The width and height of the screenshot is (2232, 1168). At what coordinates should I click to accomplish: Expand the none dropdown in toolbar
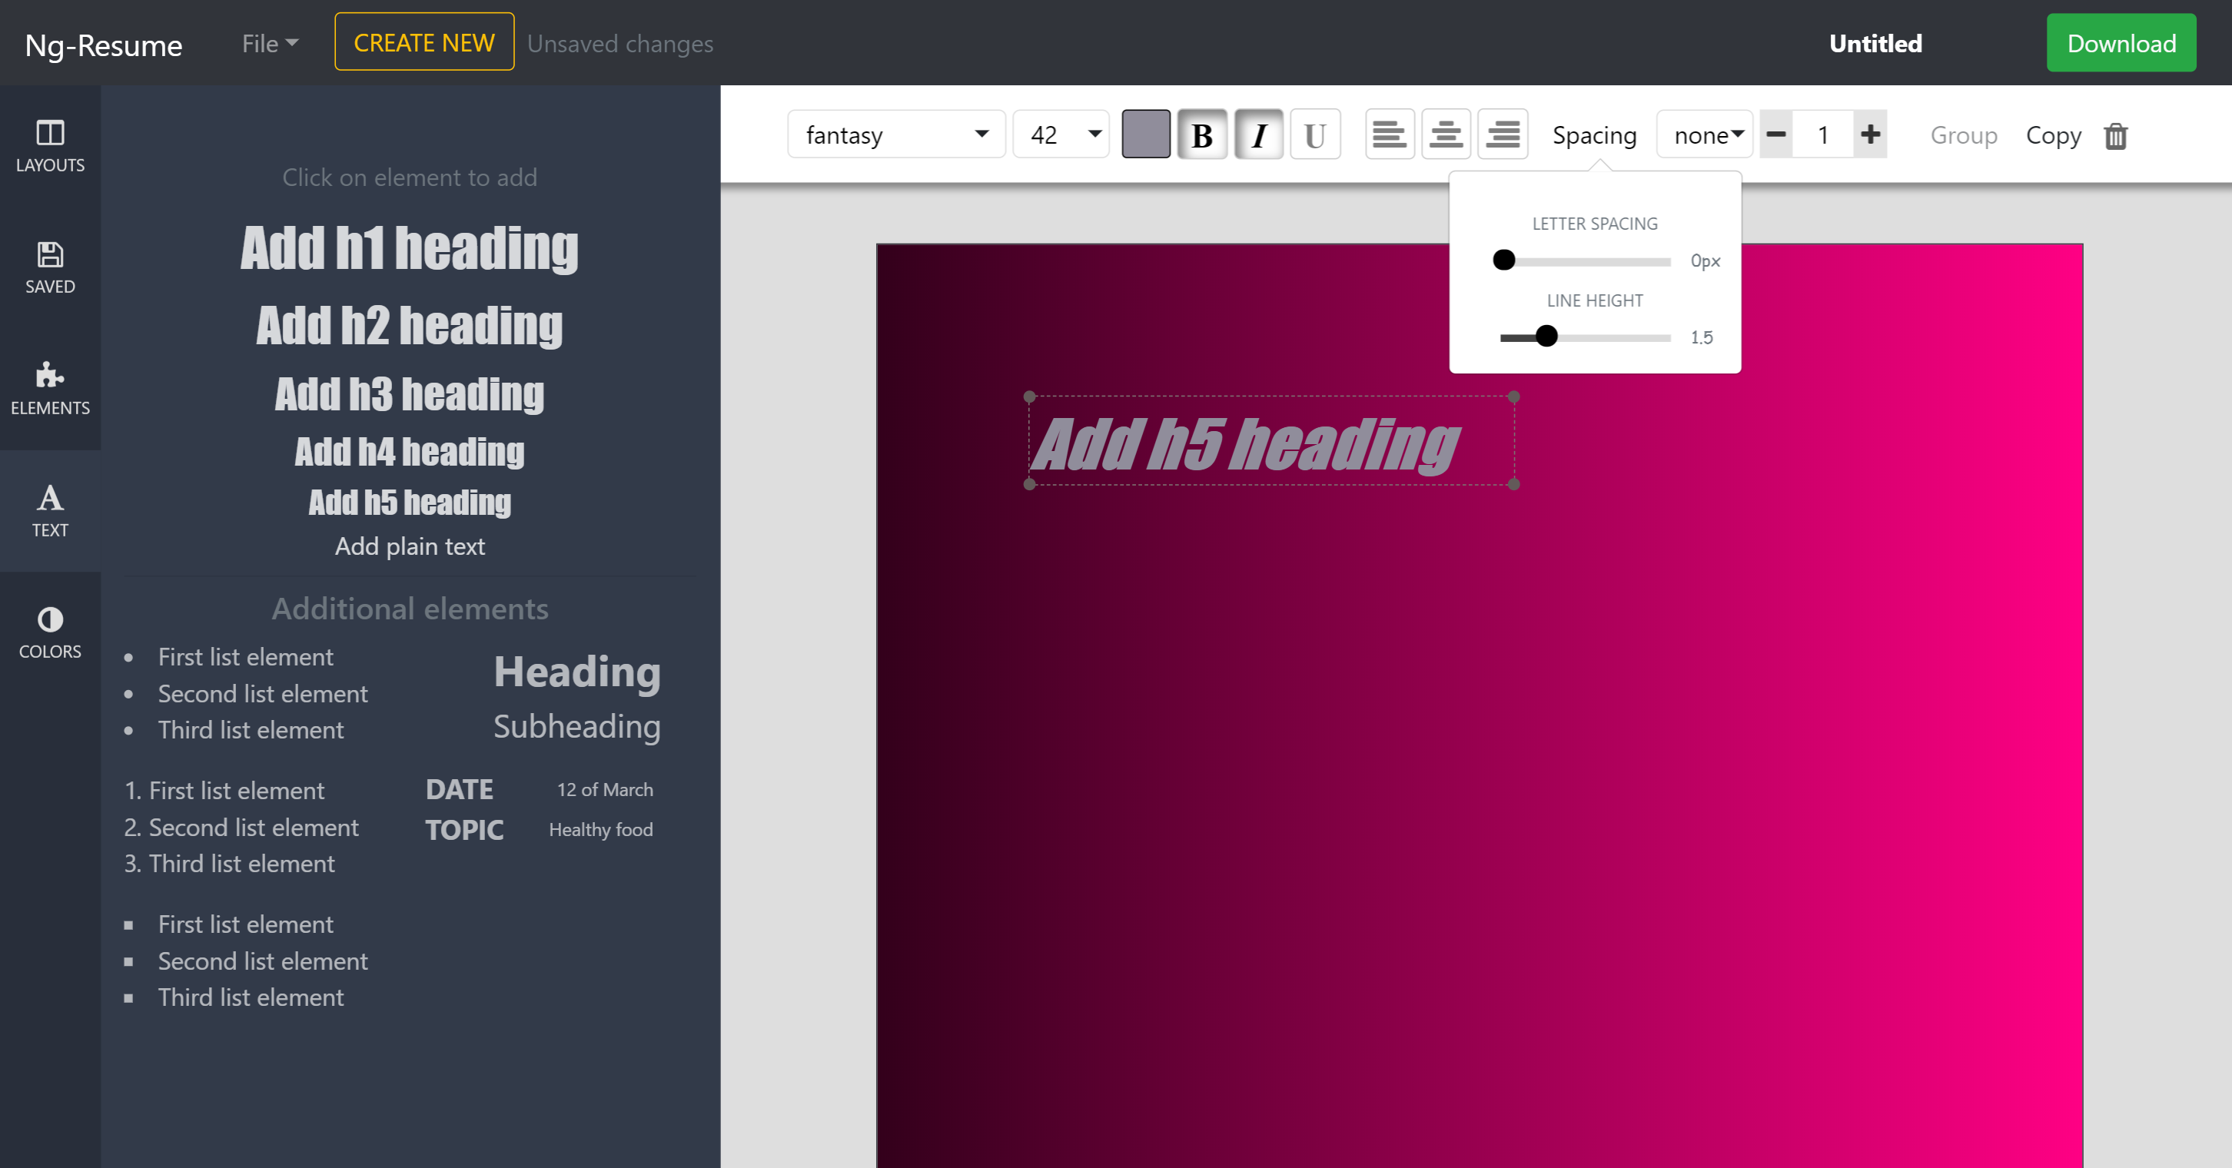(x=1706, y=134)
